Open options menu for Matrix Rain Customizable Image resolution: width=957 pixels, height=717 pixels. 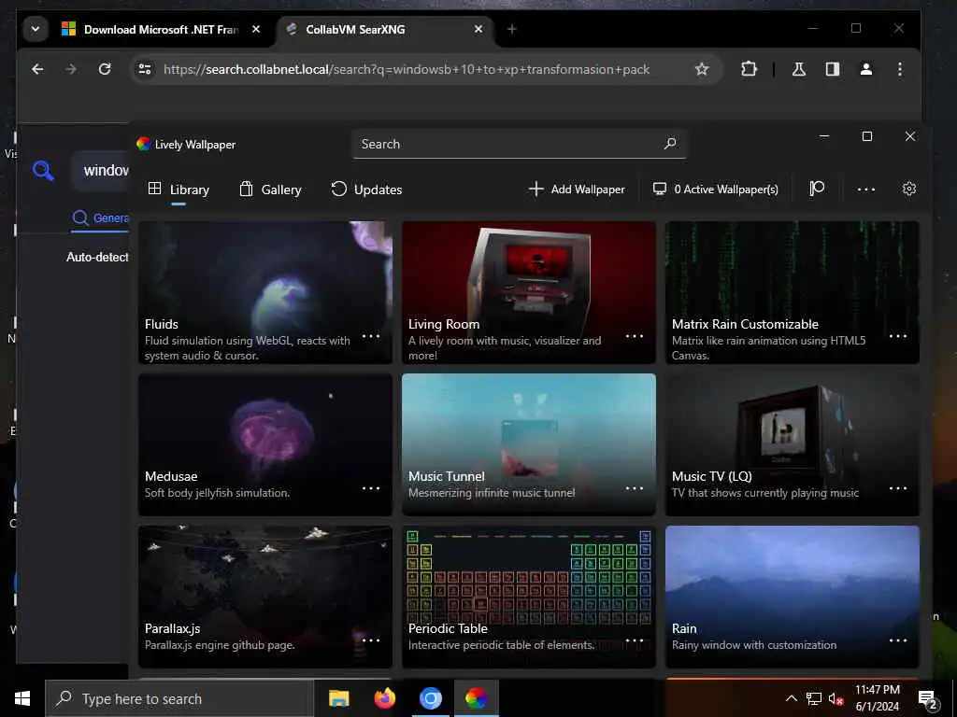click(x=898, y=336)
